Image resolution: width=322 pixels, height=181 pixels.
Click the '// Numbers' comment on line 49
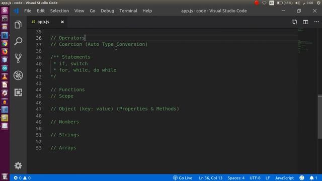65,122
